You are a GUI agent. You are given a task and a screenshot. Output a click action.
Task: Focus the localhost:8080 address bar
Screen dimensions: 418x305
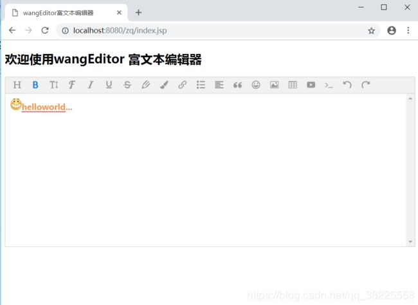(x=217, y=31)
